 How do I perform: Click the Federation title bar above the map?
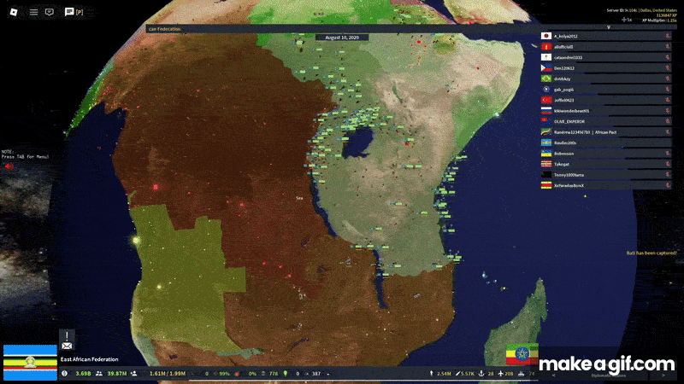pos(343,29)
